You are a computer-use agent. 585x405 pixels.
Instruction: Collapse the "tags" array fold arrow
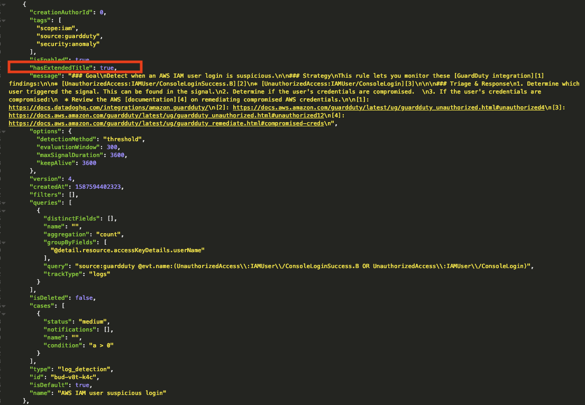(x=3, y=21)
